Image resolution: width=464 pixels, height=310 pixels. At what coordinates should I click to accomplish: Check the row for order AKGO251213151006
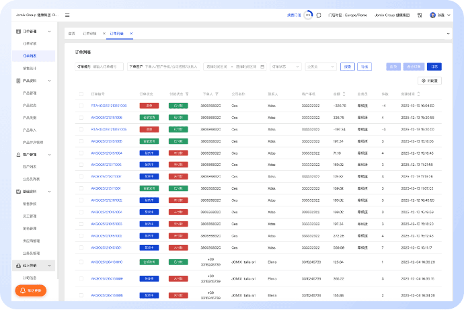pos(82,117)
